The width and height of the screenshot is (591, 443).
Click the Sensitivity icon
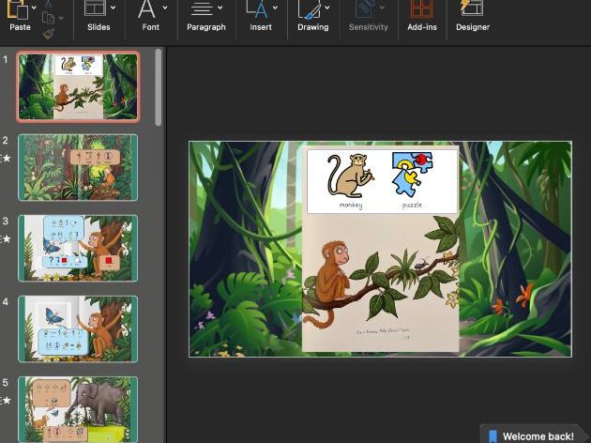(365, 9)
